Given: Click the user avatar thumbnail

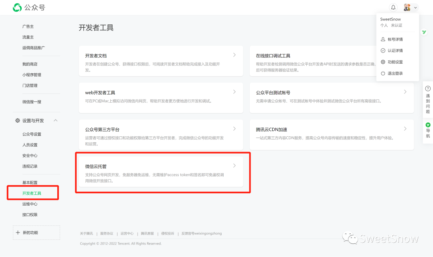Looking at the screenshot, I should (x=407, y=8).
